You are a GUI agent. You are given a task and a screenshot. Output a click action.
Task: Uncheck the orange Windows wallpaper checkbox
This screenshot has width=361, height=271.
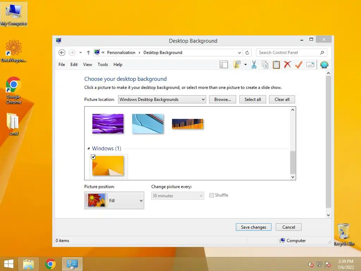click(93, 157)
